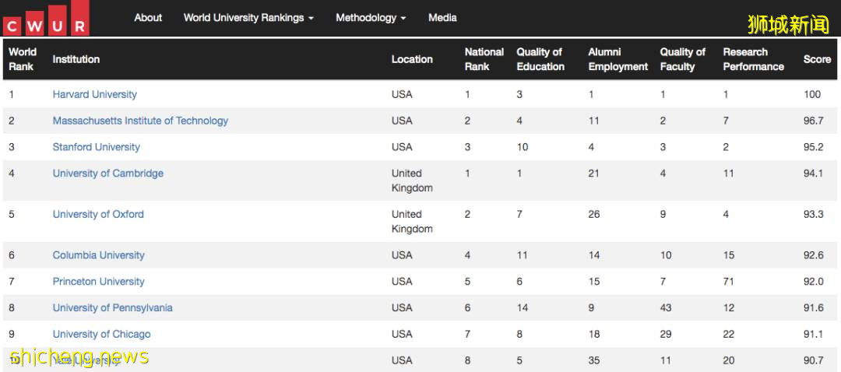The image size is (841, 372).
Task: Open Massachusetts Institute of Technology link
Action: click(x=140, y=121)
